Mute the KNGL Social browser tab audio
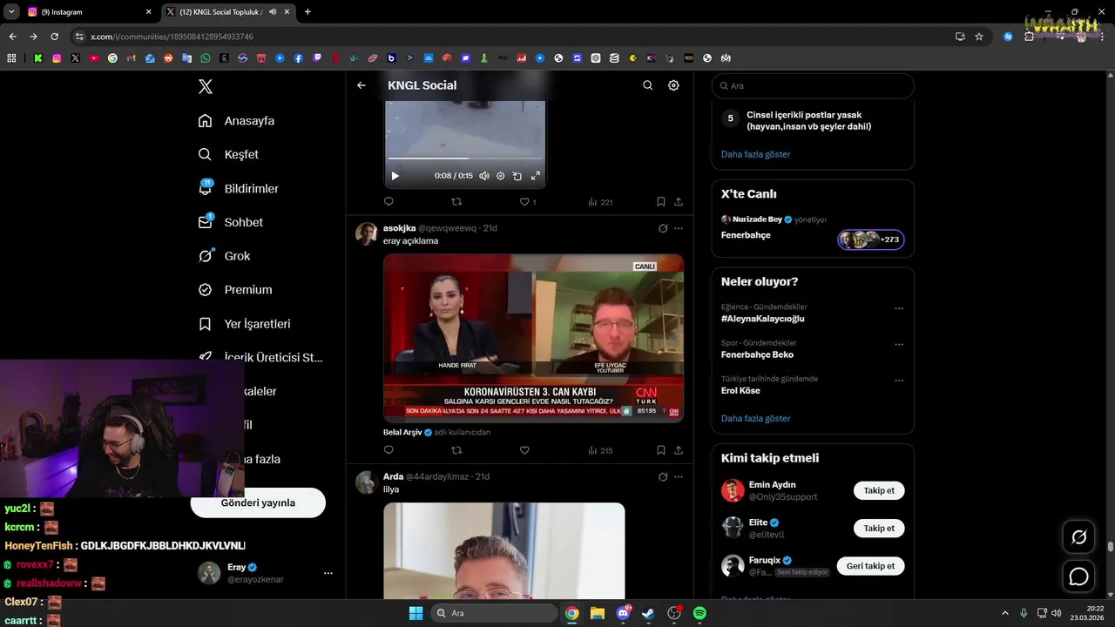The height and width of the screenshot is (627, 1115). 273,12
